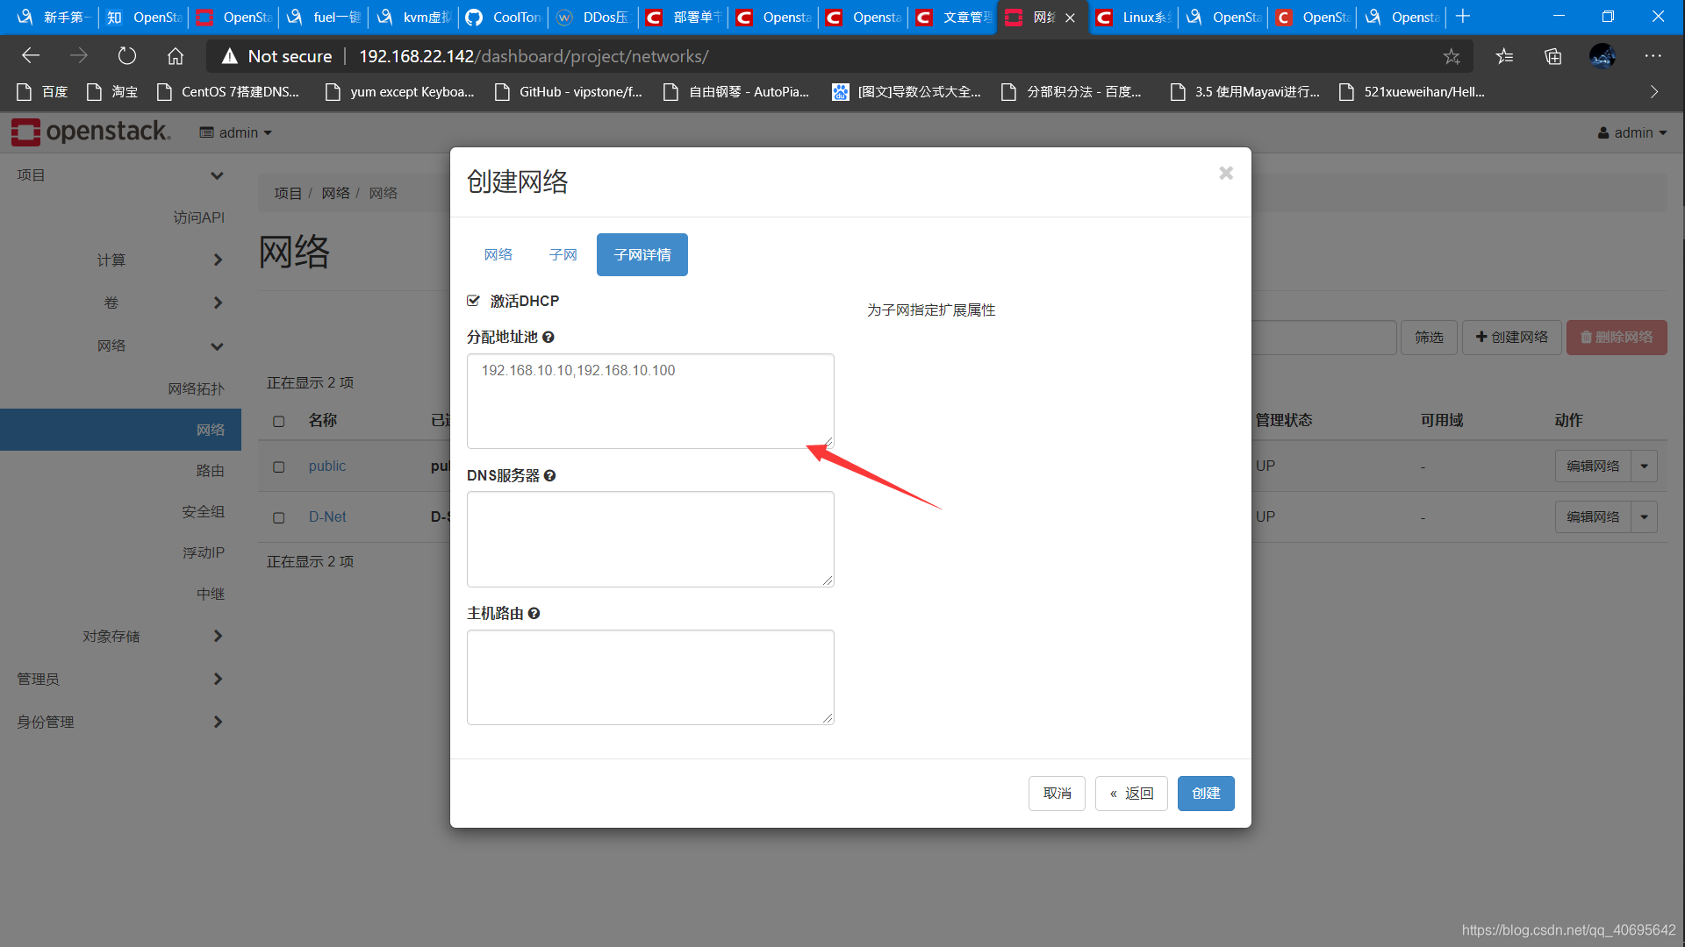Image resolution: width=1685 pixels, height=947 pixels.
Task: Check the select-all checkbox in table header
Action: click(x=279, y=422)
